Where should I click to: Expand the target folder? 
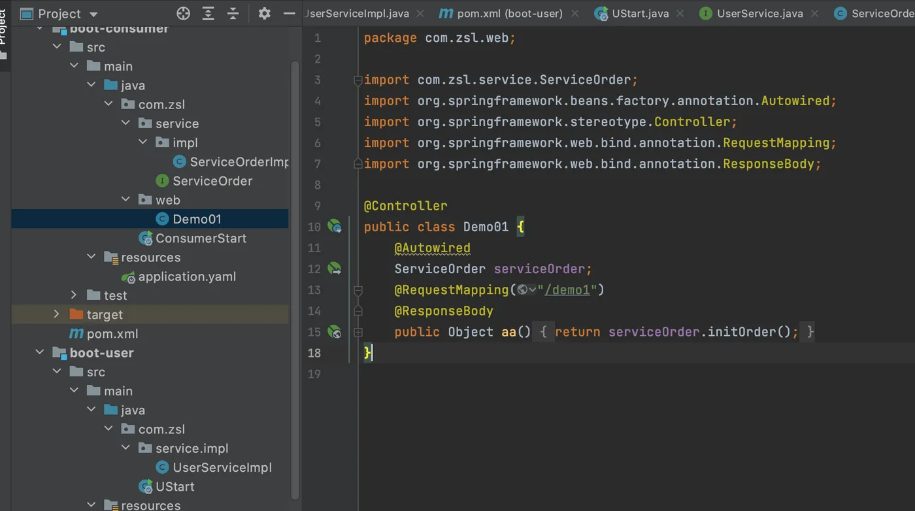pos(57,314)
